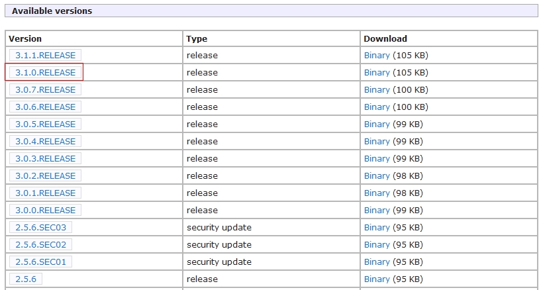
Task: Open version 3.0.5.RELEASE
Action: [46, 124]
